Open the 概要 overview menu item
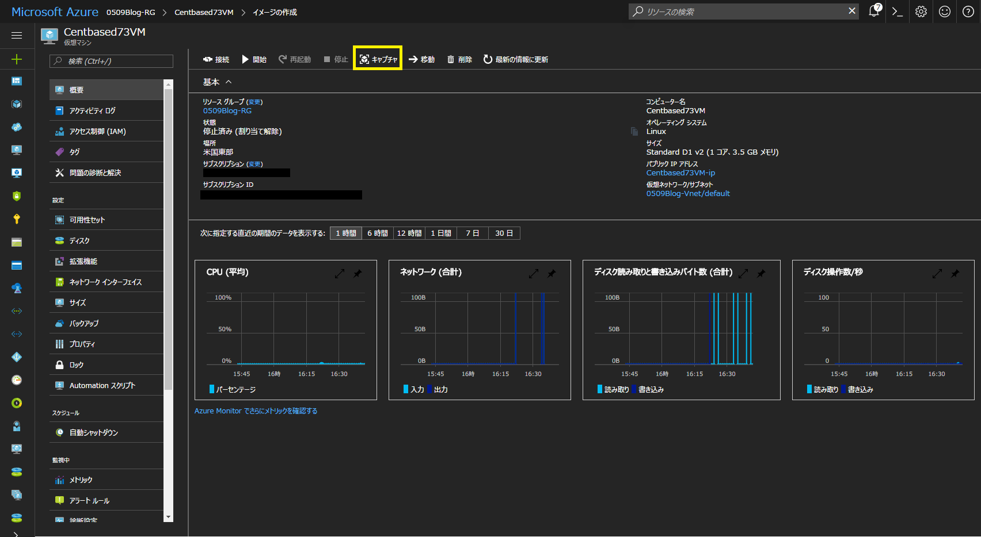The image size is (981, 537). [x=107, y=90]
